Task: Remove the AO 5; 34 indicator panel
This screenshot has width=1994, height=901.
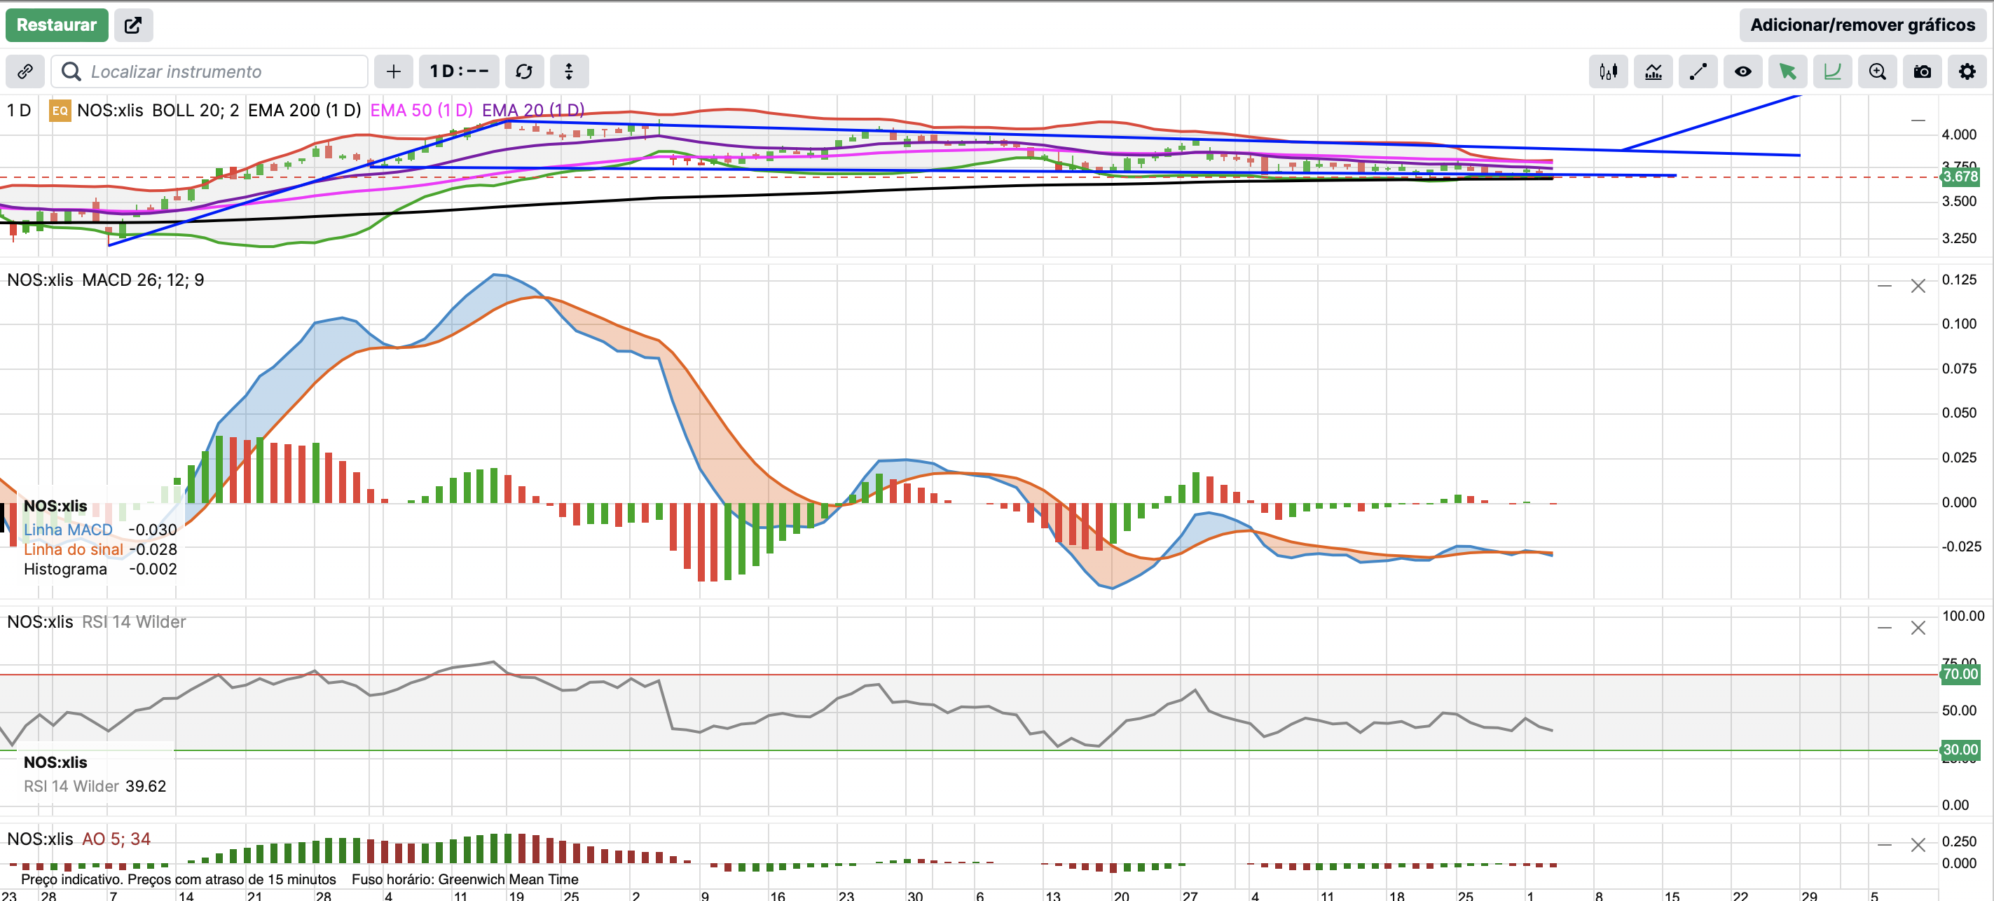Action: [1918, 844]
